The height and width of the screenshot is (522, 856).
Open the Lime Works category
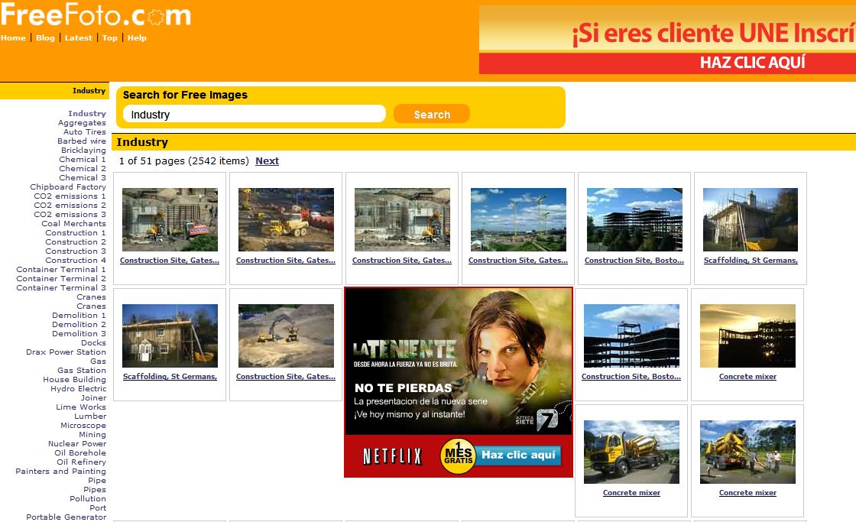pos(81,407)
